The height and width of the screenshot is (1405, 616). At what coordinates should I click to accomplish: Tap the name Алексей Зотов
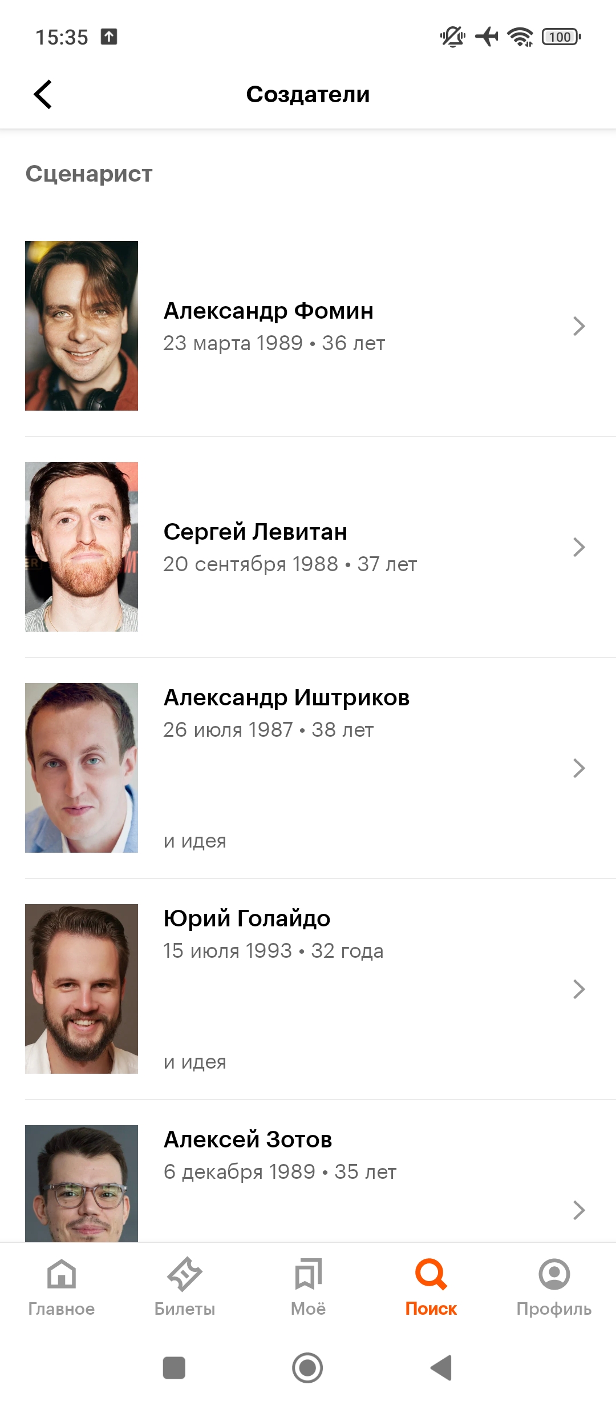click(x=248, y=1139)
